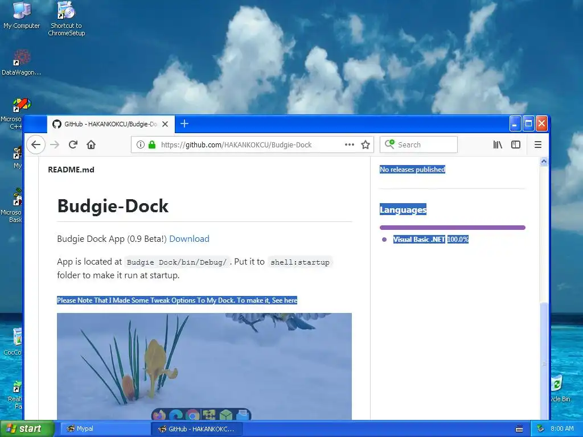This screenshot has width=583, height=437.
Task: Show the sidebar panel icon
Action: point(516,145)
